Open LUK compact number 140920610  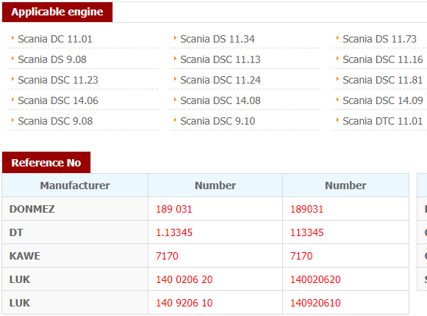315,303
